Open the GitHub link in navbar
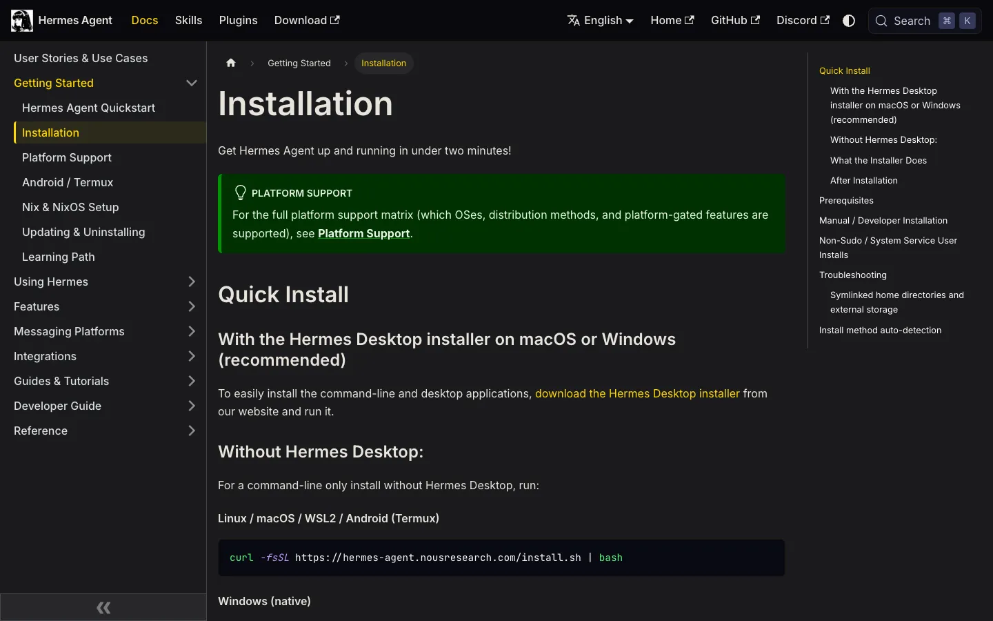The image size is (993, 621). click(x=735, y=21)
